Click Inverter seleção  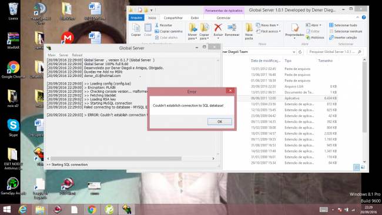343,38
